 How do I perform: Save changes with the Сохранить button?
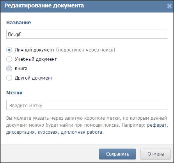click(117, 154)
